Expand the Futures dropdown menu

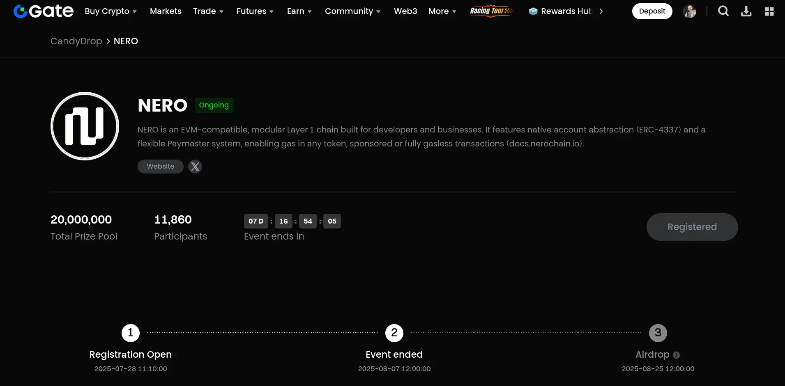tap(255, 11)
